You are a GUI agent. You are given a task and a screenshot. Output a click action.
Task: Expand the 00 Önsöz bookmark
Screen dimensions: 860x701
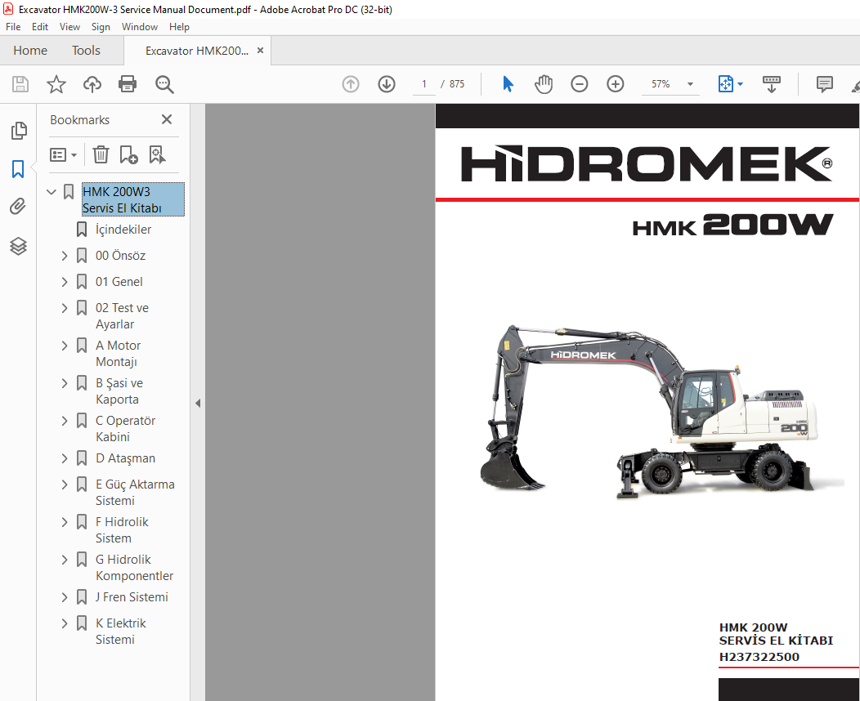pyautogui.click(x=65, y=256)
